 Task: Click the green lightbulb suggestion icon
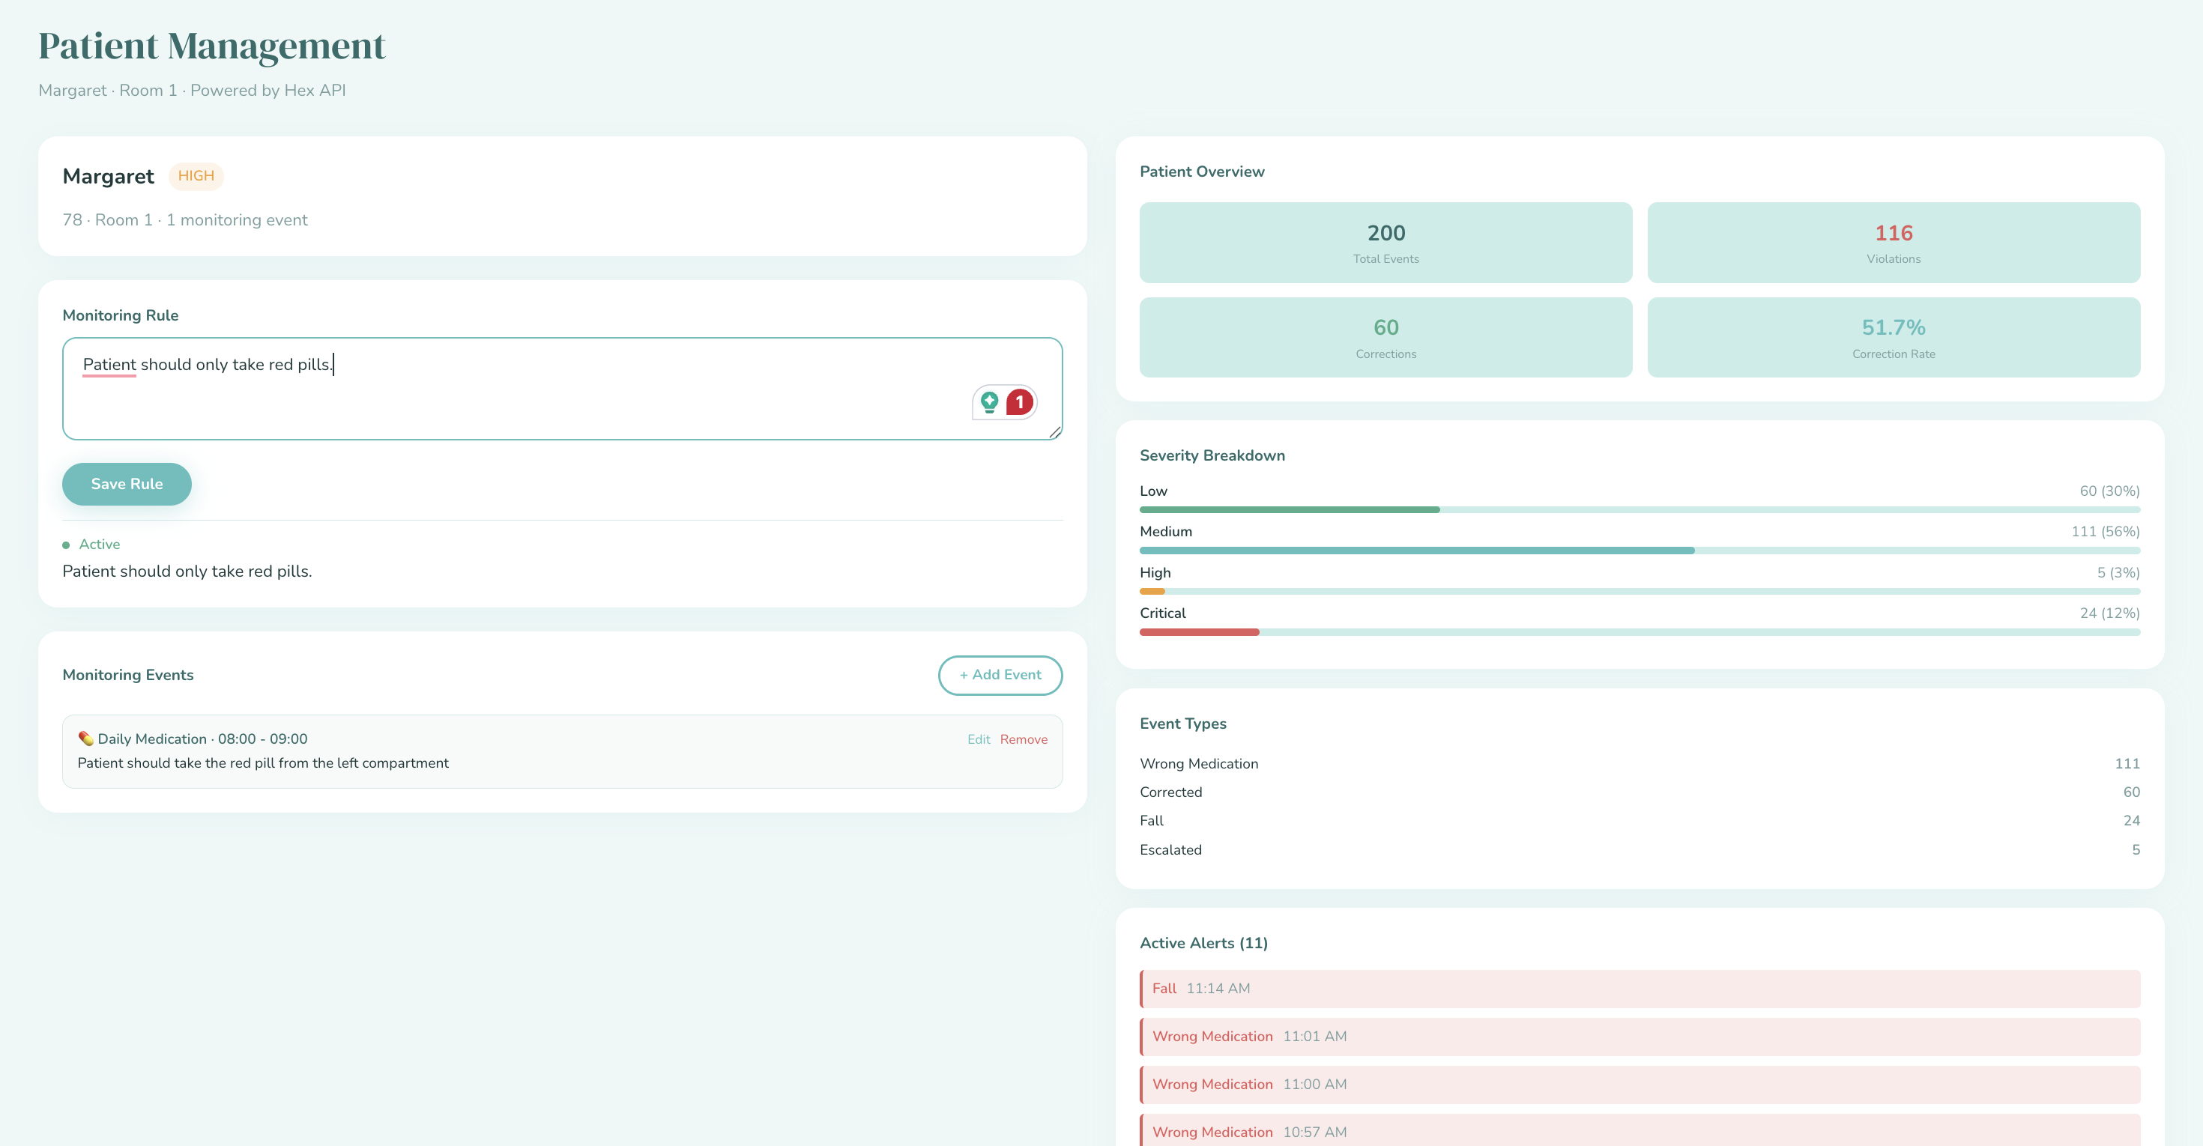click(x=989, y=401)
